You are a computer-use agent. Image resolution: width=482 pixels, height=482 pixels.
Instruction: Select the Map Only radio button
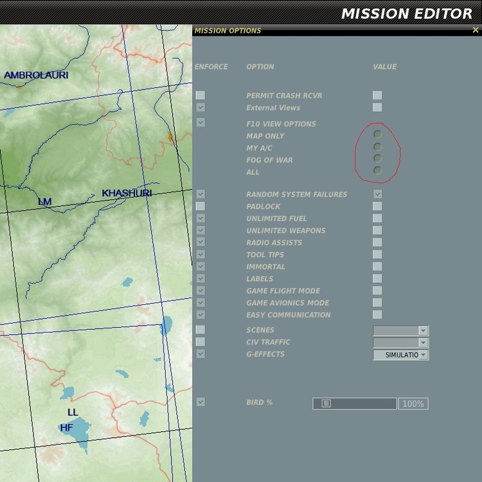point(377,134)
